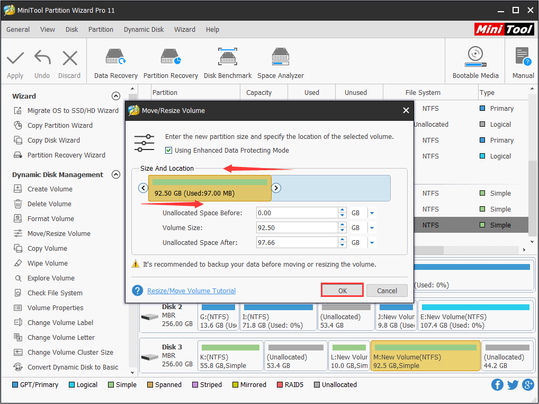Open the Dynamic Disk menu

click(143, 29)
